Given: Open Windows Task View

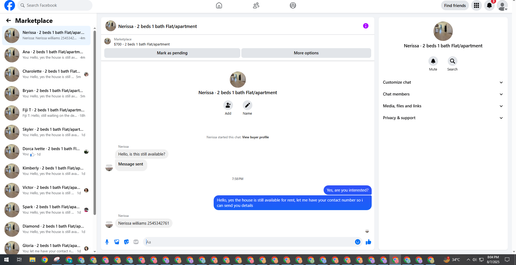Looking at the screenshot, I should 19,260.
